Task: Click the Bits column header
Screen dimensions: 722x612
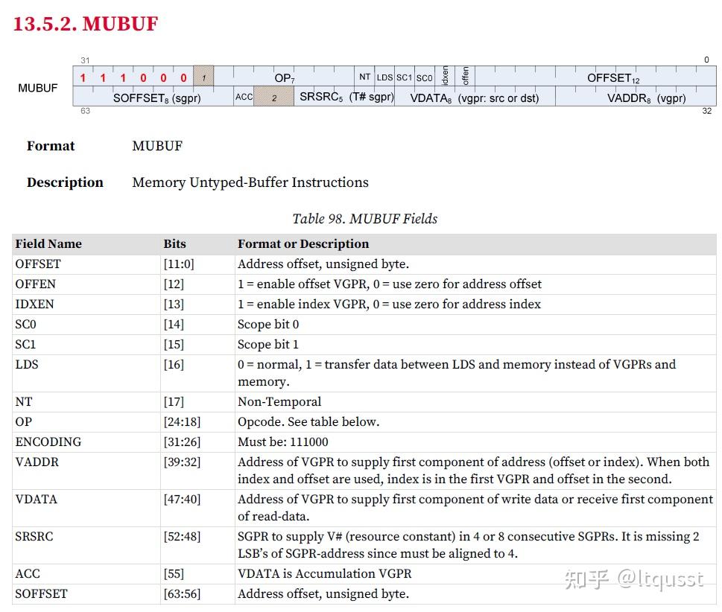Action: tap(174, 244)
